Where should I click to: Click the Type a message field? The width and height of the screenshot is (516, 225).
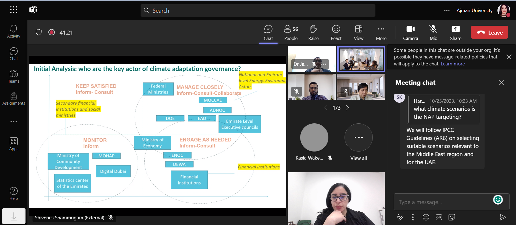click(443, 202)
